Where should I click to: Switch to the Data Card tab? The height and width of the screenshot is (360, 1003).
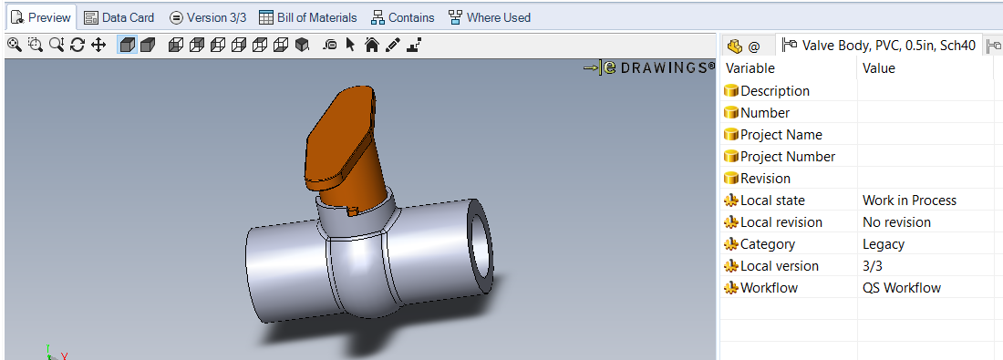(119, 17)
